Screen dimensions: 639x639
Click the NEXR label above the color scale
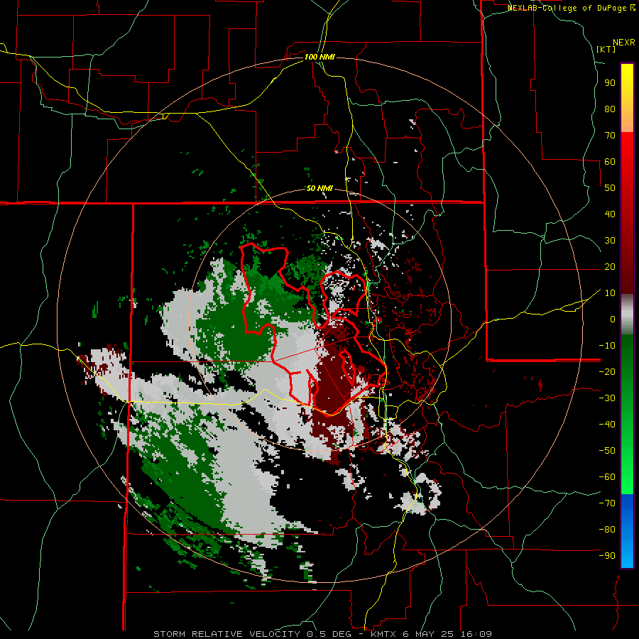(624, 42)
